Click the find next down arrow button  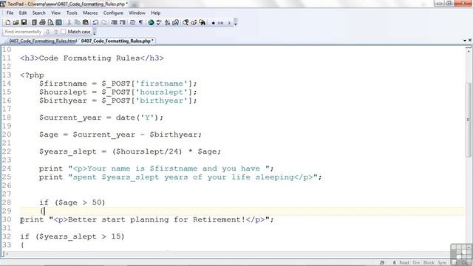pyautogui.click(x=47, y=32)
